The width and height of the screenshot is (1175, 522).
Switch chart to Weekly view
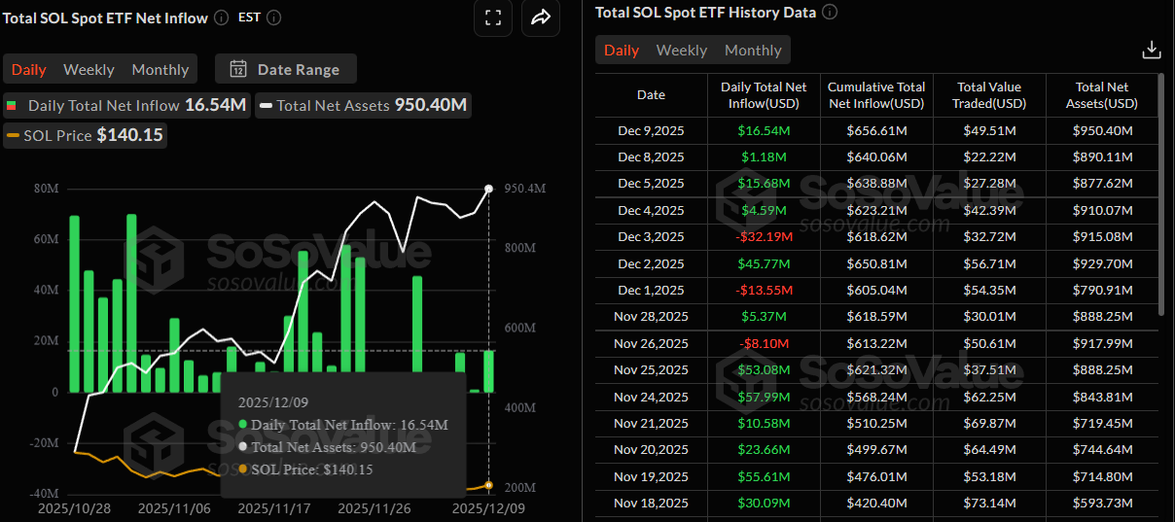(89, 69)
